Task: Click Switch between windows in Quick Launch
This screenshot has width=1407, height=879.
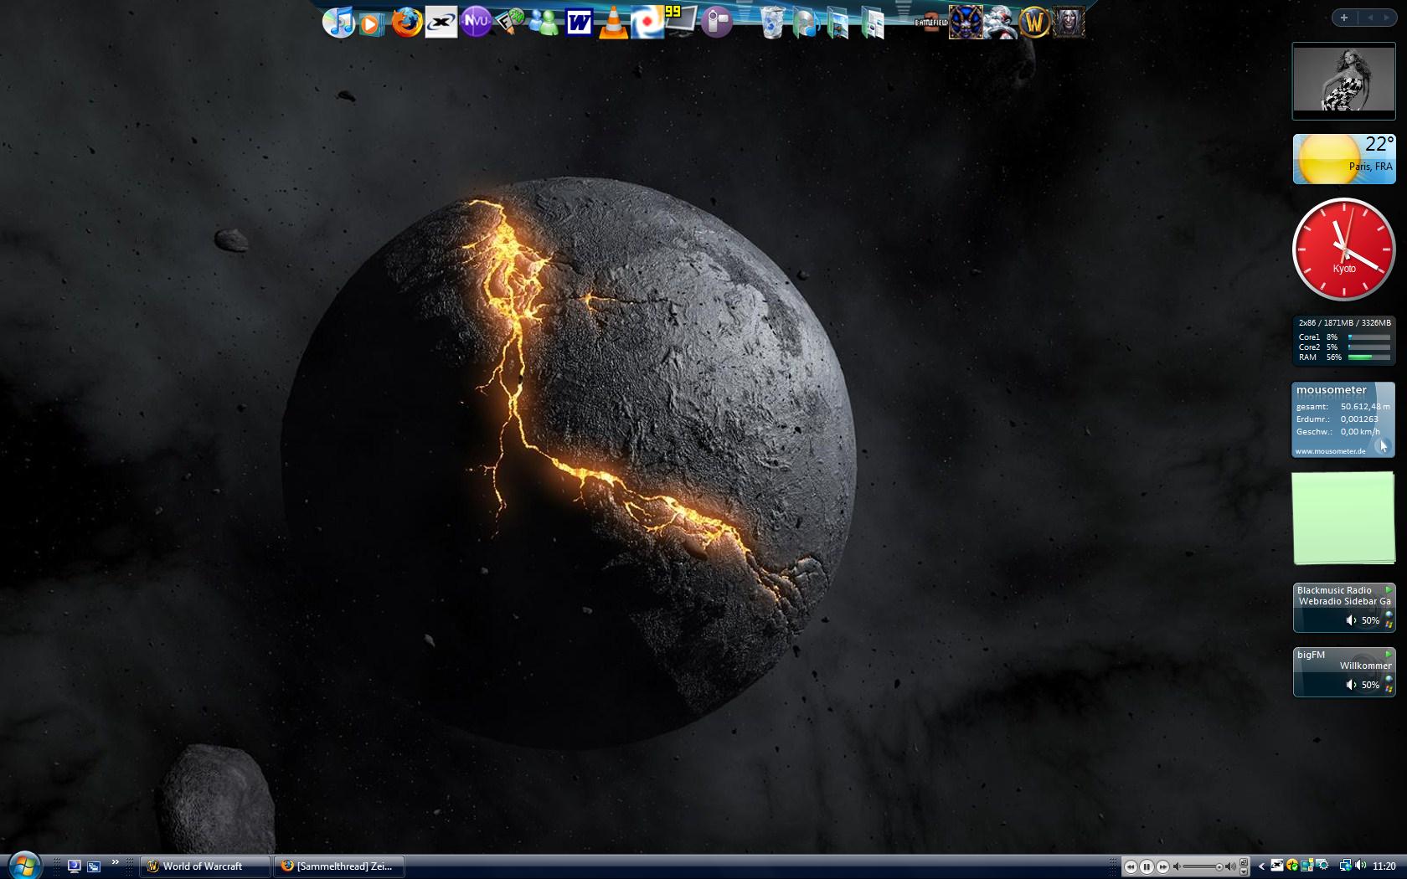Action: coord(94,866)
